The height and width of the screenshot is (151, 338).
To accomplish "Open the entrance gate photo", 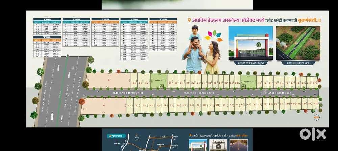I will [x=250, y=43].
